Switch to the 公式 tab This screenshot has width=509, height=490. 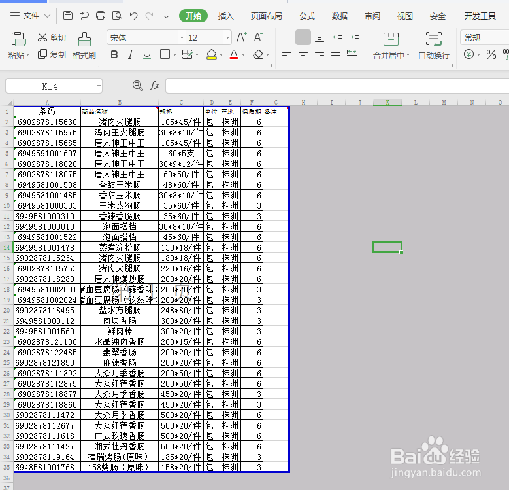(x=307, y=16)
